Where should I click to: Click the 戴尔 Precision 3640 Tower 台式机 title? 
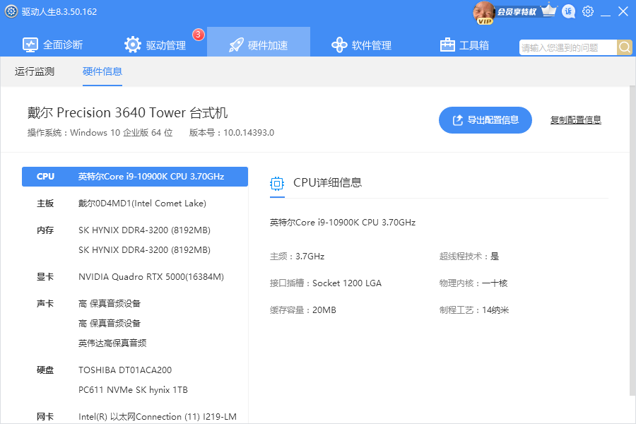coord(128,113)
